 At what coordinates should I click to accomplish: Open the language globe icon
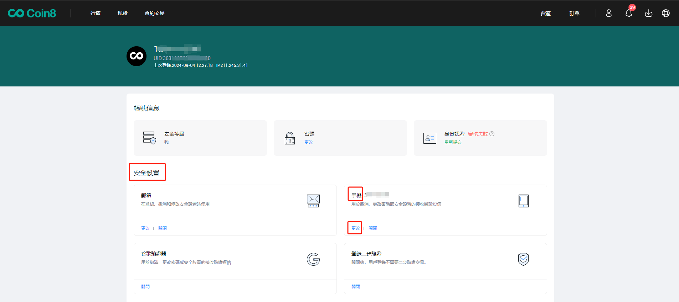[666, 13]
